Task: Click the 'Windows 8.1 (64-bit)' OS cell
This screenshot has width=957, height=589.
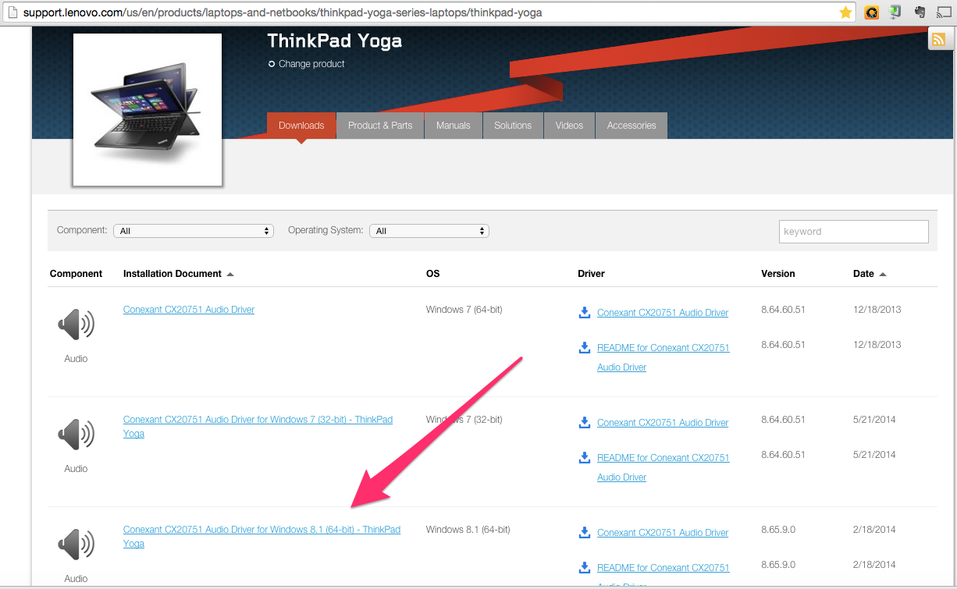Action: (468, 530)
